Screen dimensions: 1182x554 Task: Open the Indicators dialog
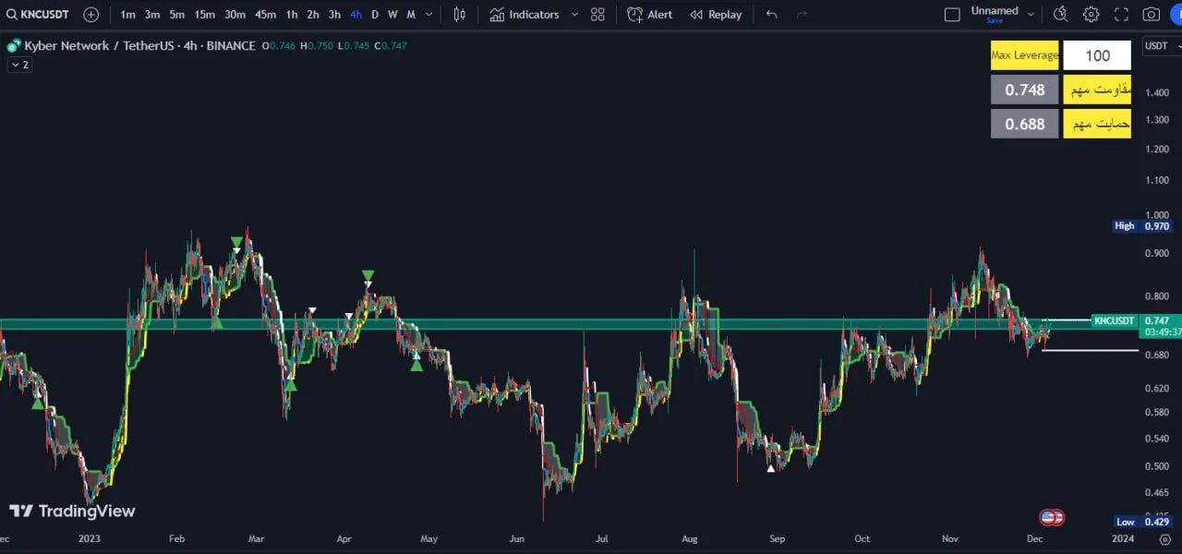click(525, 15)
